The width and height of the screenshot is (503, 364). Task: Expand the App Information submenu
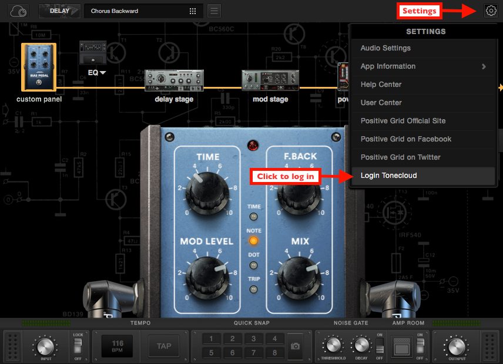484,66
